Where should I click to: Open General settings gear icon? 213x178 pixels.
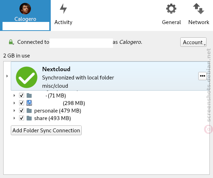[171, 9]
